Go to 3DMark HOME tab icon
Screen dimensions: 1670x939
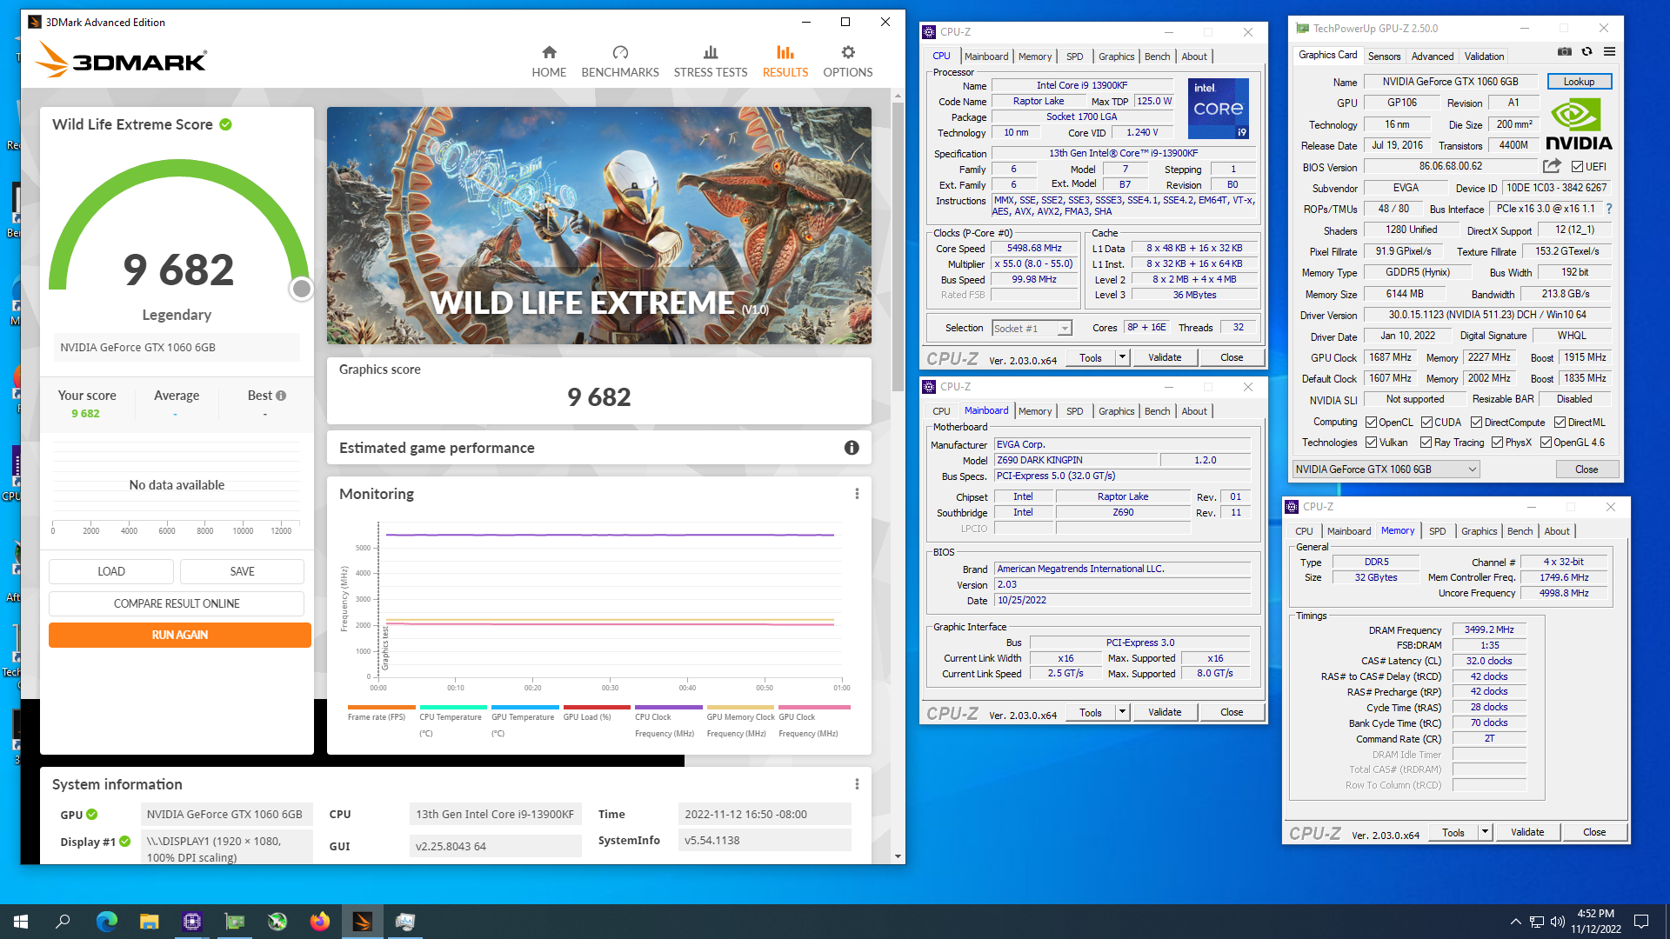pos(549,52)
